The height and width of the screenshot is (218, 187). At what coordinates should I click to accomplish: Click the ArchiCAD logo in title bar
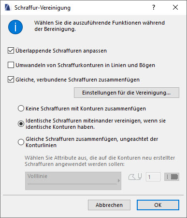pos(7,7)
